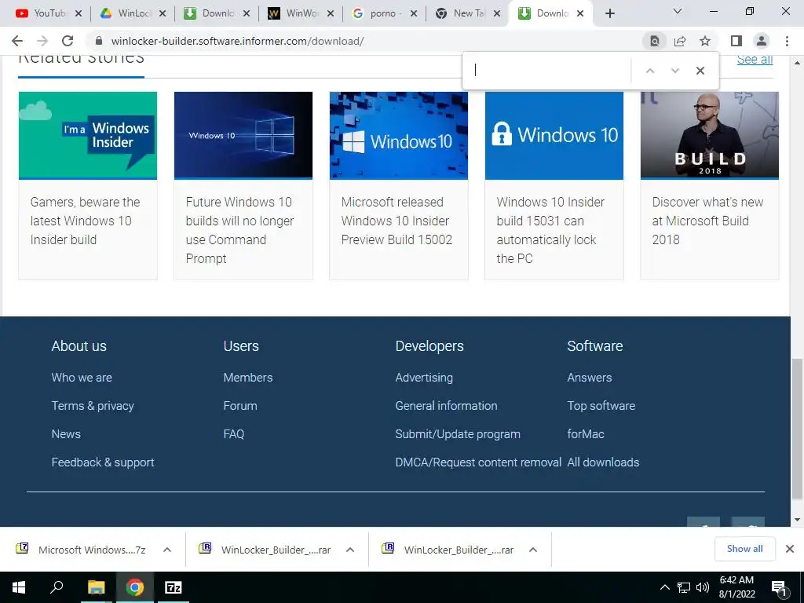
Task: Switch to the Google search tab
Action: point(379,13)
